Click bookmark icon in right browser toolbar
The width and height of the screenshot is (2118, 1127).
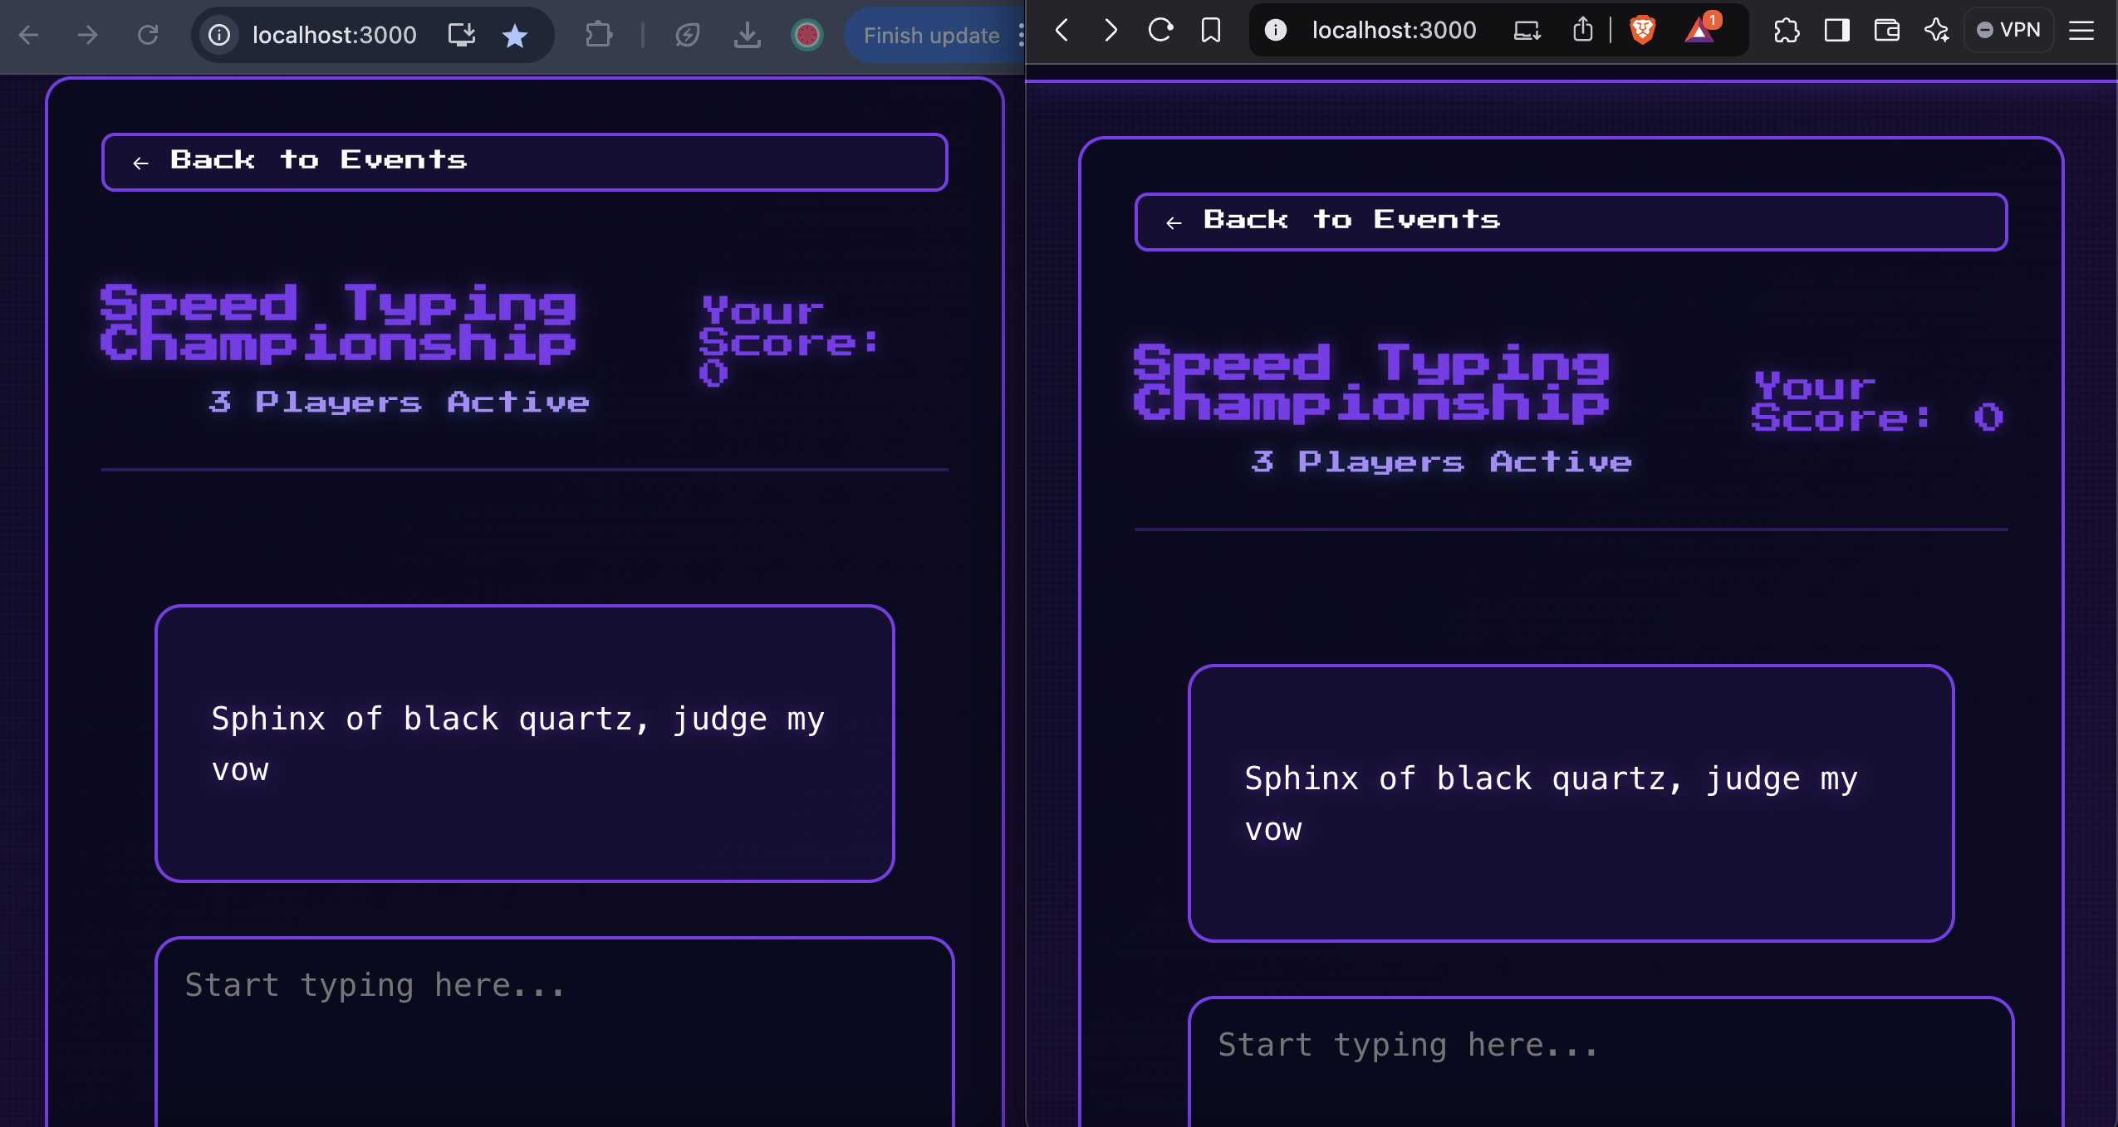coord(1211,31)
